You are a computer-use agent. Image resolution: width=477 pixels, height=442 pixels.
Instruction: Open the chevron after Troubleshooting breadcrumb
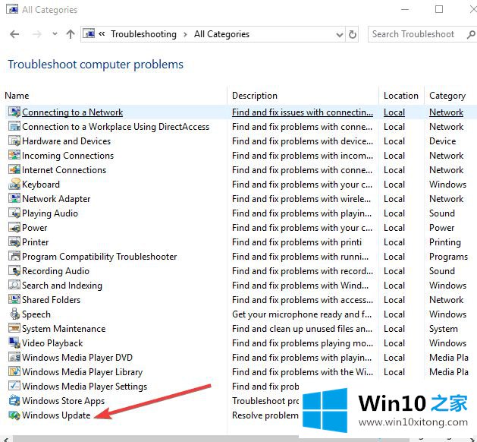point(185,34)
